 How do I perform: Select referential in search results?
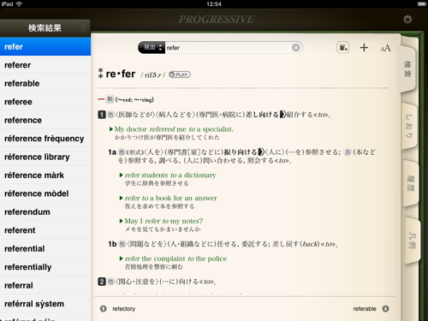point(45,248)
